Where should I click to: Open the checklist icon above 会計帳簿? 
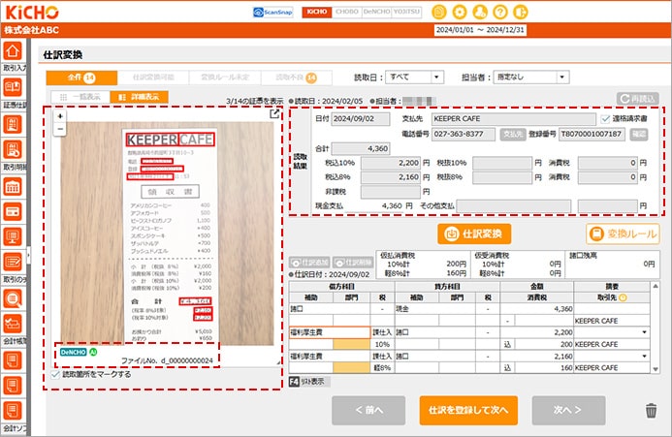pos(13,324)
